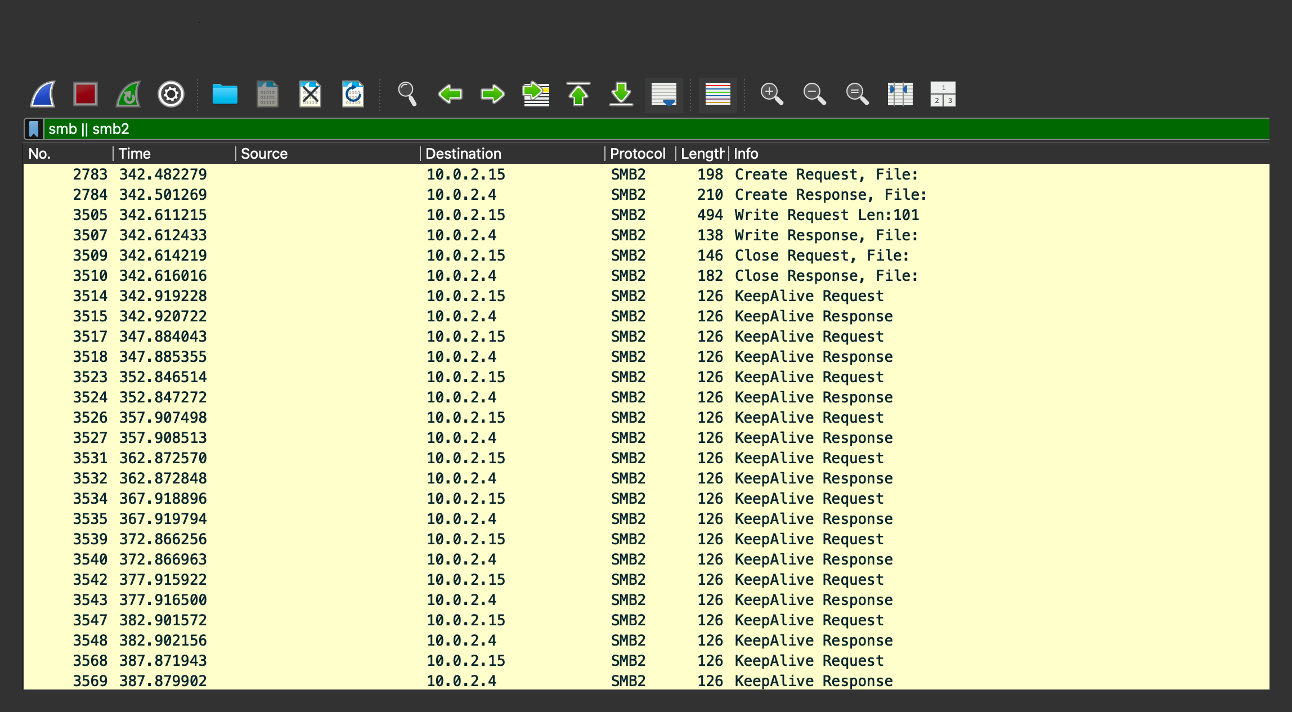1292x712 pixels.
Task: Click SMB2 protocol cell of packet 3535
Action: [628, 519]
